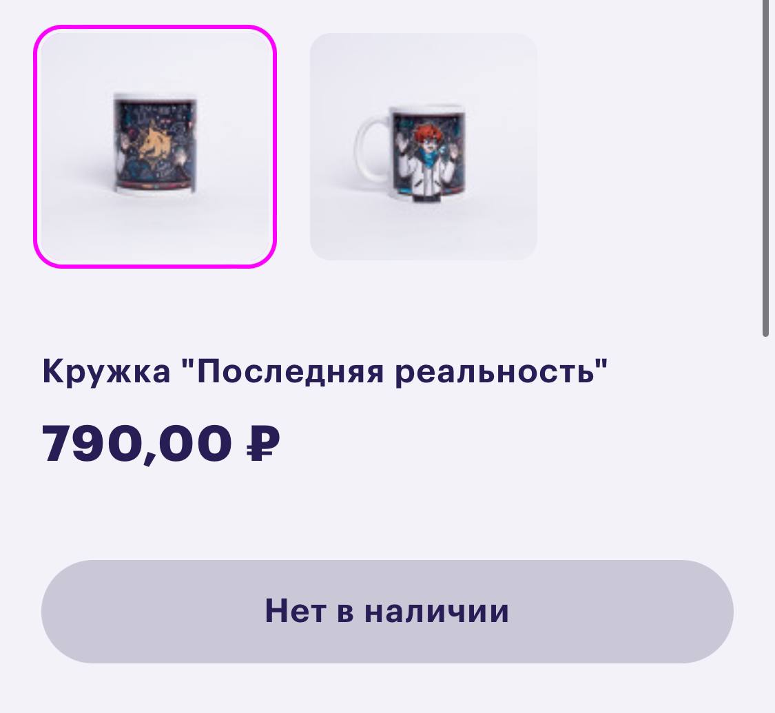Click the 'Нет в наличии' button
The image size is (775, 713).
387,611
